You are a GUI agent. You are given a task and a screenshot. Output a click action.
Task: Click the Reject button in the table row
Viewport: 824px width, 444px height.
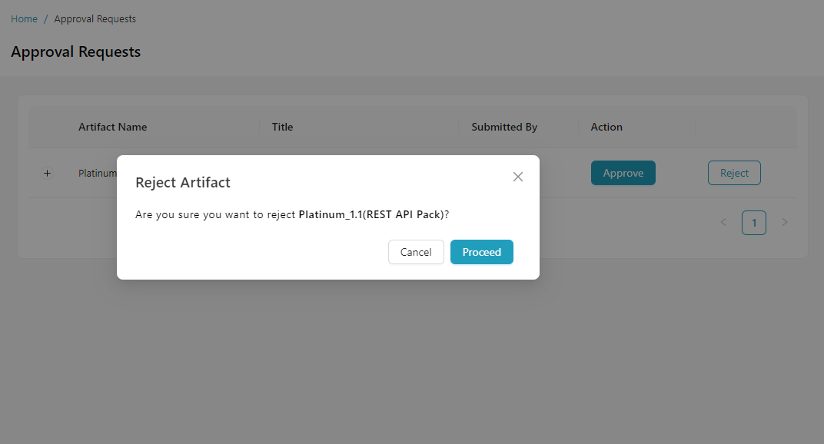pyautogui.click(x=734, y=173)
